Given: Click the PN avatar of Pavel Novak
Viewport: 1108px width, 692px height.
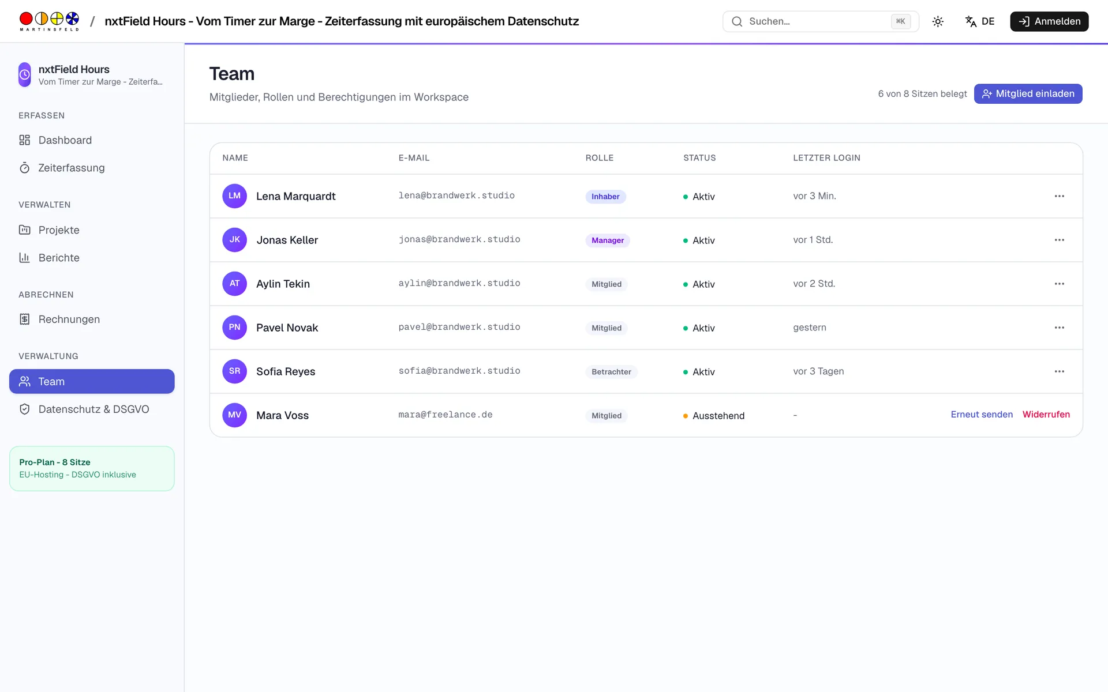Looking at the screenshot, I should [235, 328].
